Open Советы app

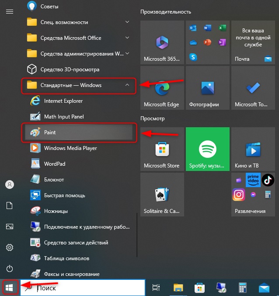79,7
